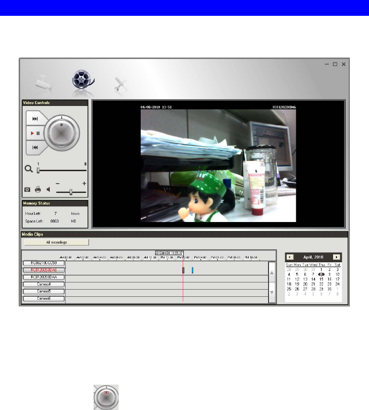Go to previous month in calendar
The image size is (369, 410).
pyautogui.click(x=290, y=257)
